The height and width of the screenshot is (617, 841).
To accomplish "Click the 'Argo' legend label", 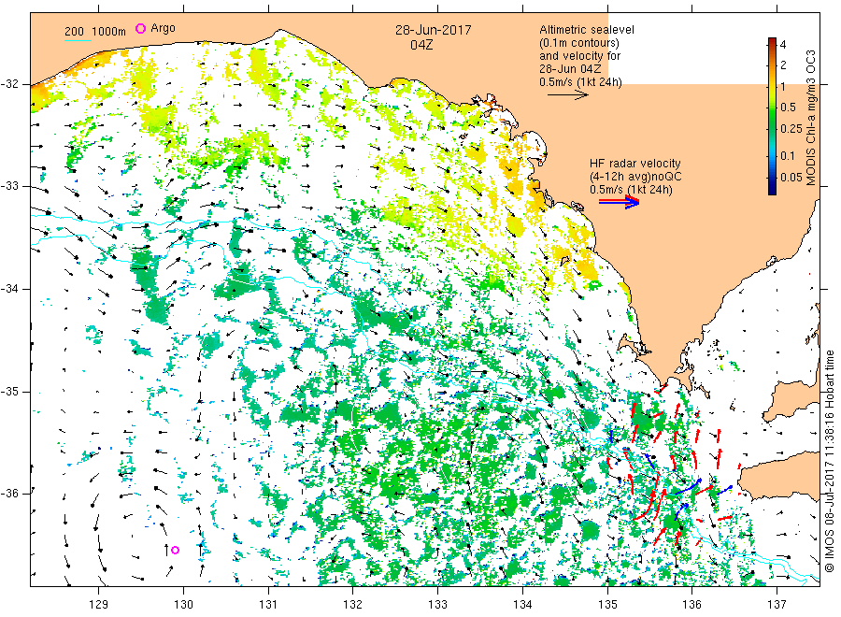I will click(x=163, y=28).
